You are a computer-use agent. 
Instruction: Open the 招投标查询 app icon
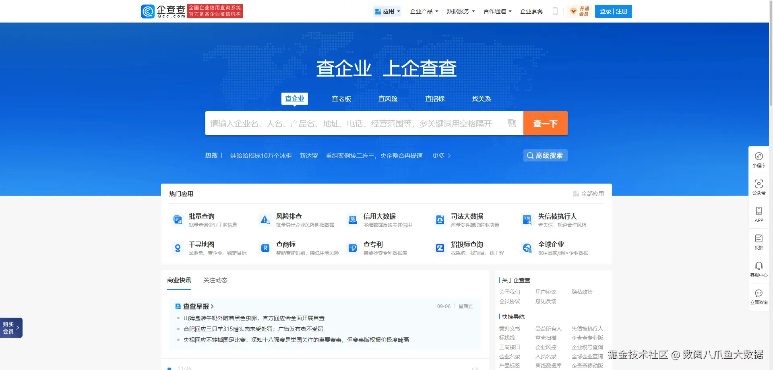coord(440,248)
